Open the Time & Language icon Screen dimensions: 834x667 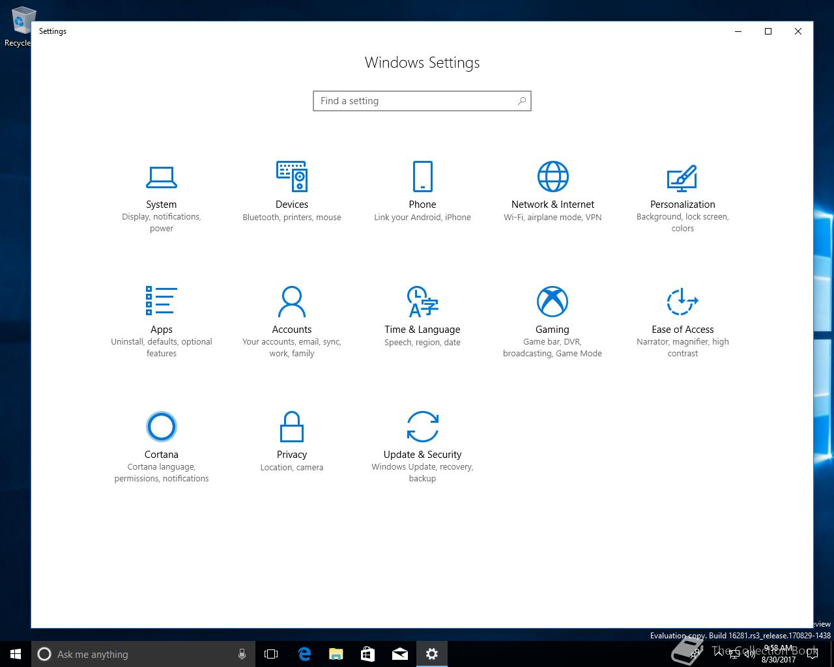tap(422, 302)
